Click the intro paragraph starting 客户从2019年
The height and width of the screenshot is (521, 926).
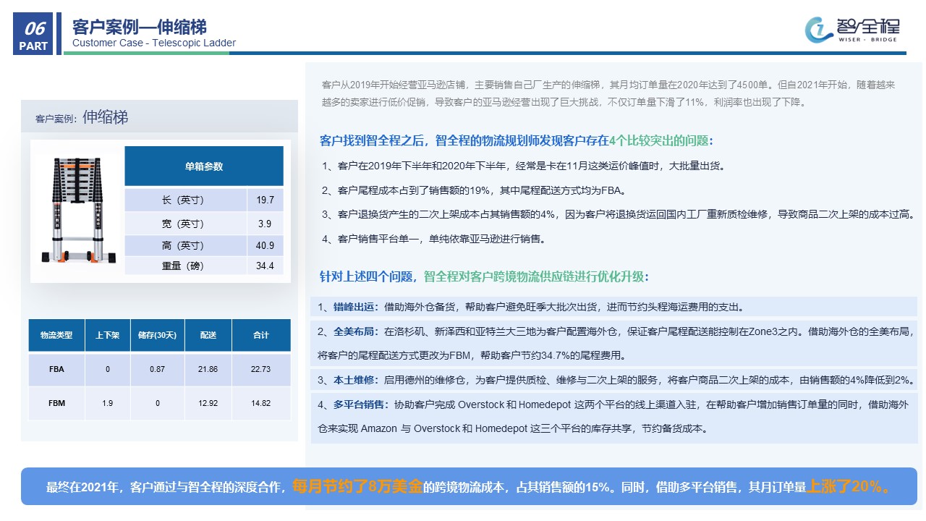608,93
